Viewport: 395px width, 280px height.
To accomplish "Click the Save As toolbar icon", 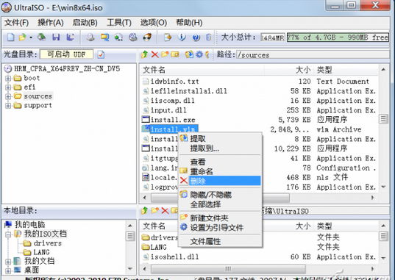I will point(71,37).
